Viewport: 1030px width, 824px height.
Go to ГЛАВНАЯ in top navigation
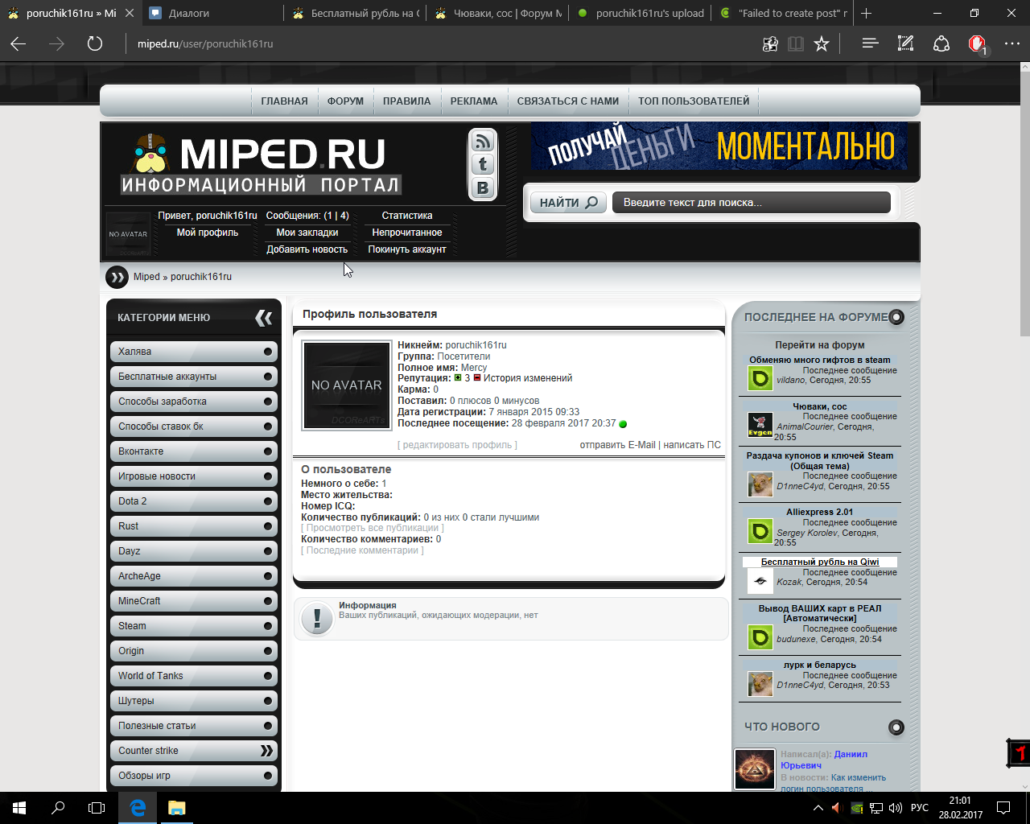[284, 101]
